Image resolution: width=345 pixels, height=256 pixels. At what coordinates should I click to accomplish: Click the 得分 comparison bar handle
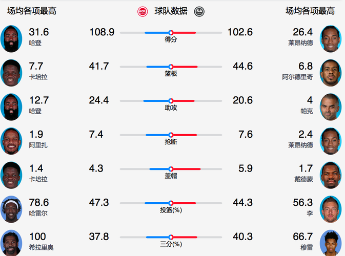[x=171, y=32]
